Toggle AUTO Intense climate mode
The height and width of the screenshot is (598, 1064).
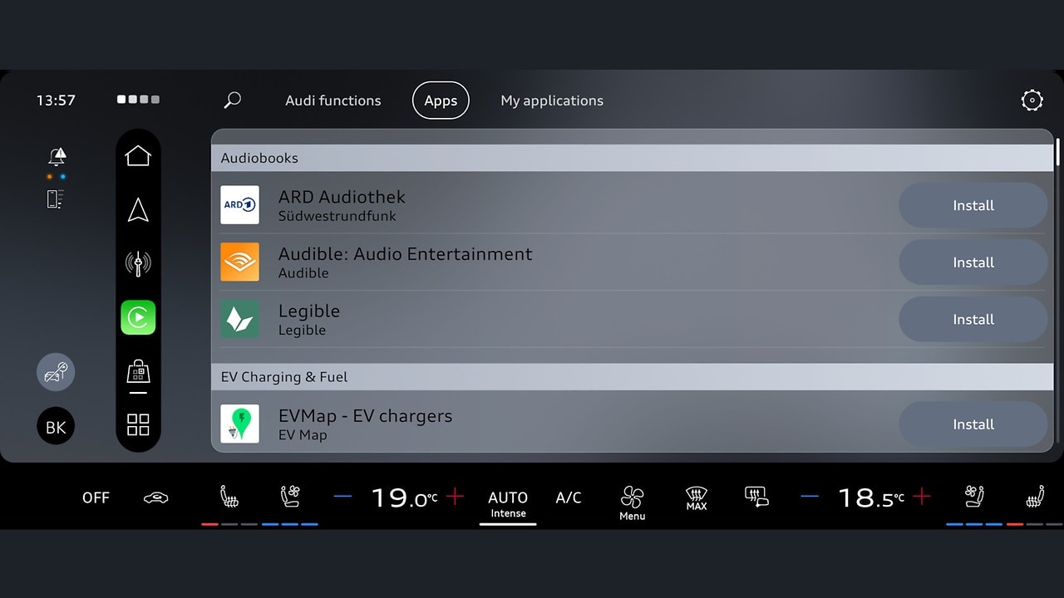(x=508, y=502)
